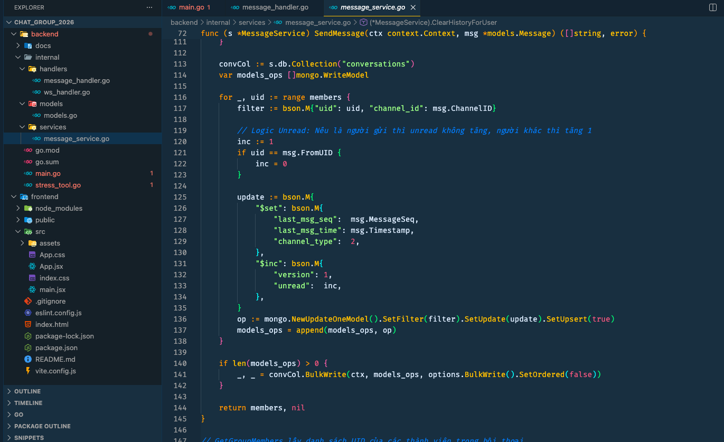724x442 pixels.
Task: Collapse the services folder chevron
Action: (x=22, y=127)
